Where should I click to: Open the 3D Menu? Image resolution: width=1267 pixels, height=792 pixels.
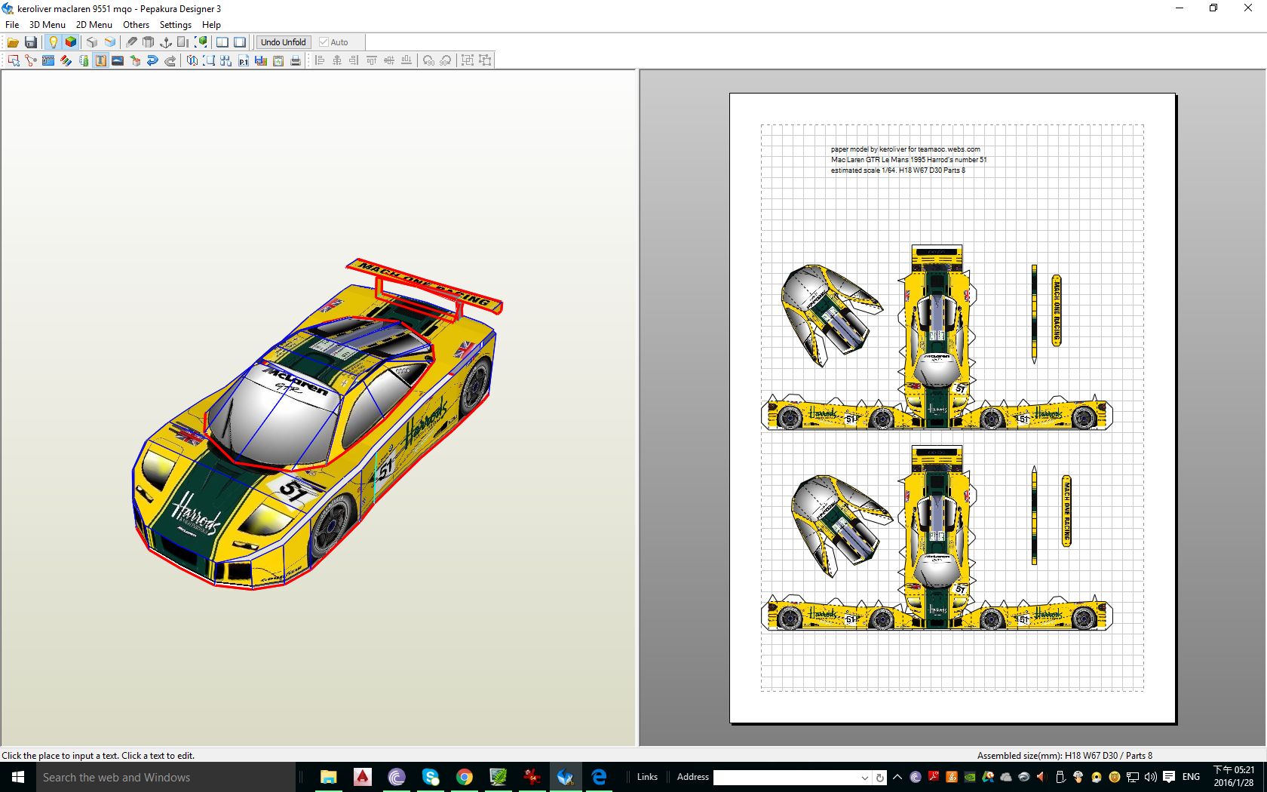[x=47, y=24]
